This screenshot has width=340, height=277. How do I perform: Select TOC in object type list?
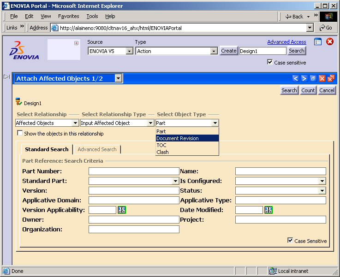click(x=187, y=145)
